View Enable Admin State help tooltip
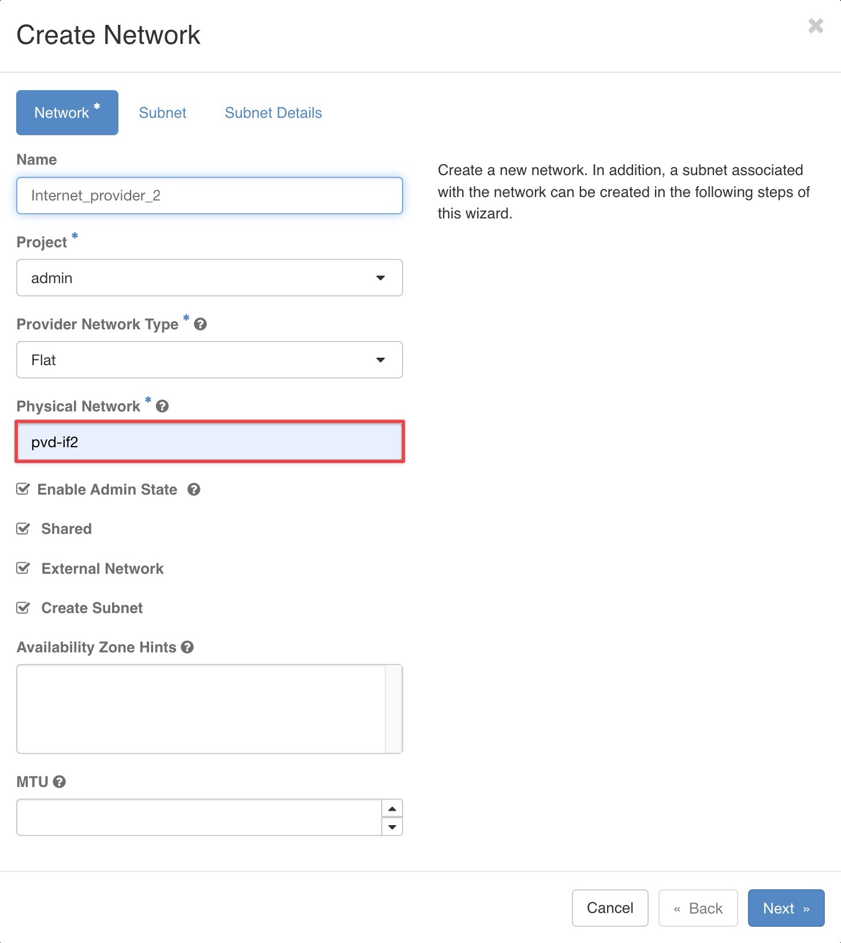841x943 pixels. click(x=194, y=489)
